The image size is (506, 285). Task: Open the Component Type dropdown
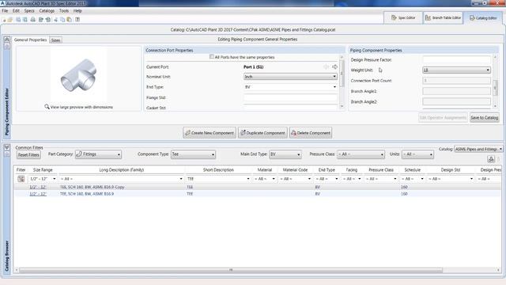(193, 154)
